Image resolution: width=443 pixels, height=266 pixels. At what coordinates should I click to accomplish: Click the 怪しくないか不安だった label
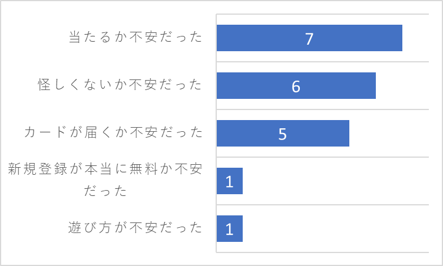tap(120, 85)
